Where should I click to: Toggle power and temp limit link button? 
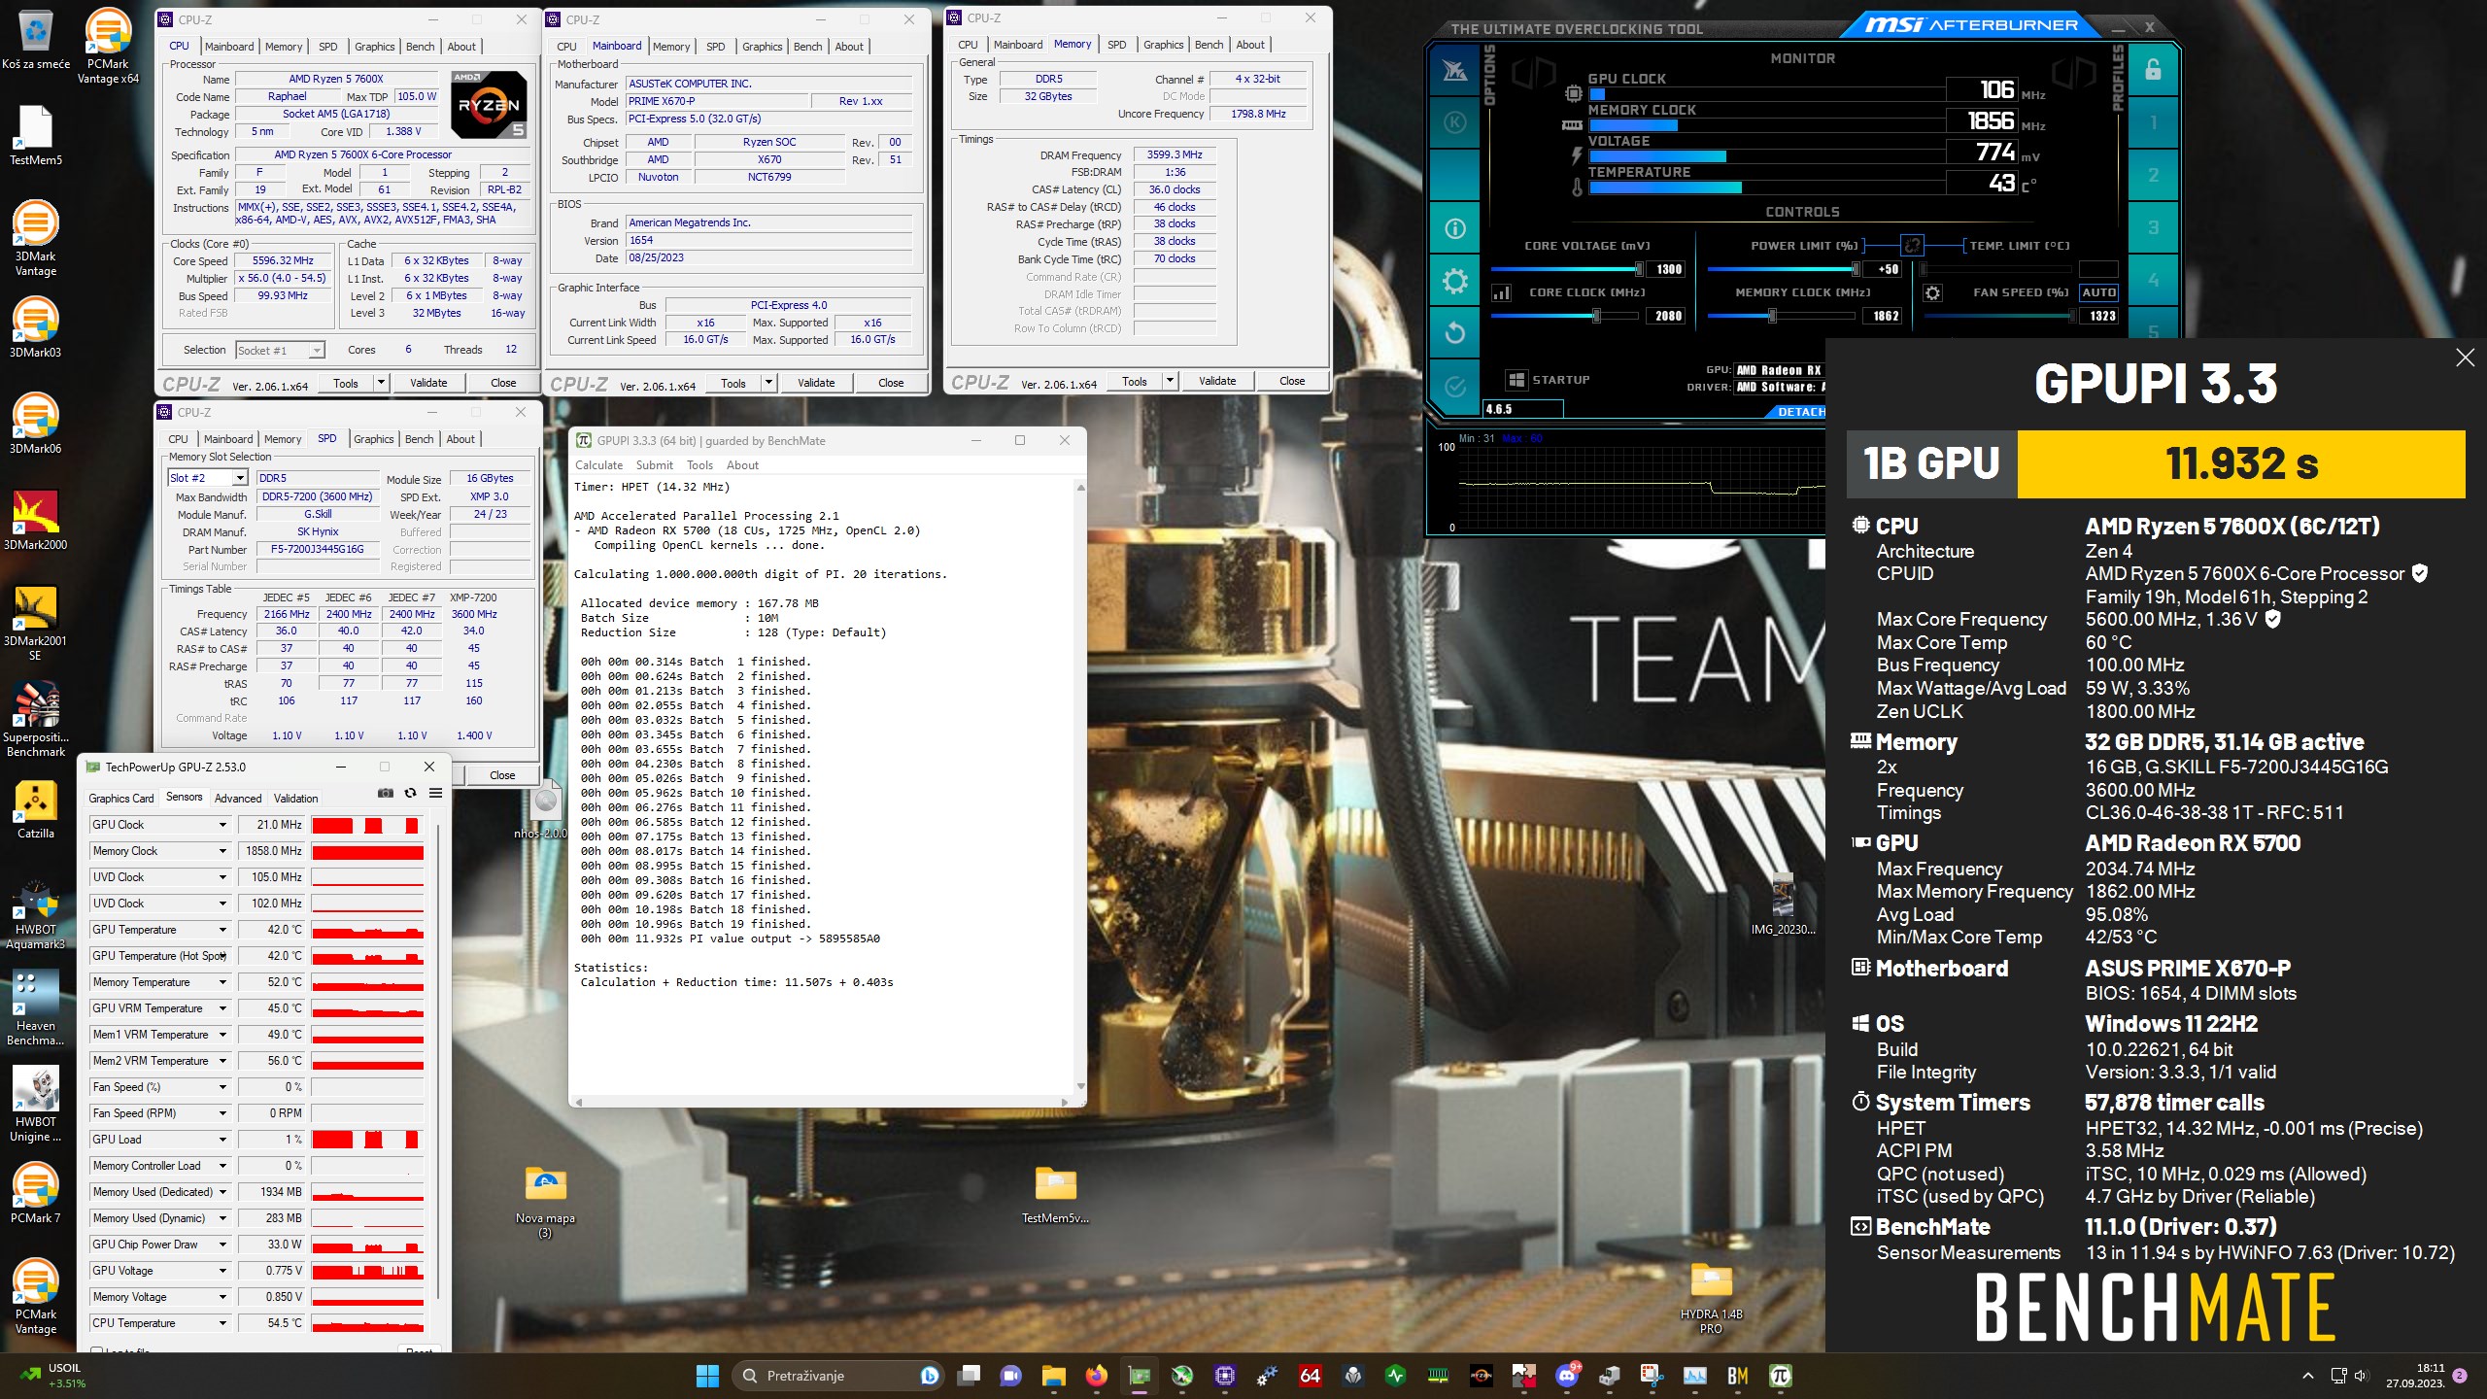[1912, 246]
